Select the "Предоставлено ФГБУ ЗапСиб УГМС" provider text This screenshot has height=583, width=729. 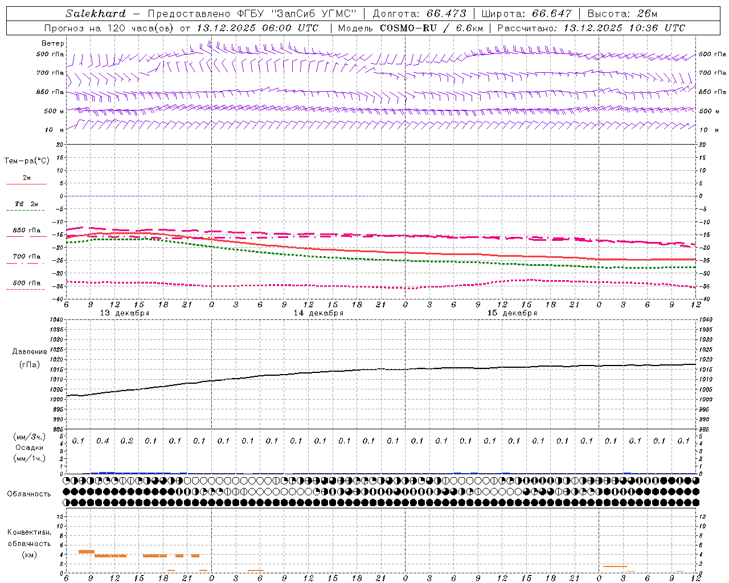pyautogui.click(x=252, y=14)
